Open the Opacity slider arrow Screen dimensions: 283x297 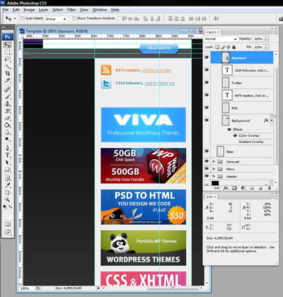[266, 39]
